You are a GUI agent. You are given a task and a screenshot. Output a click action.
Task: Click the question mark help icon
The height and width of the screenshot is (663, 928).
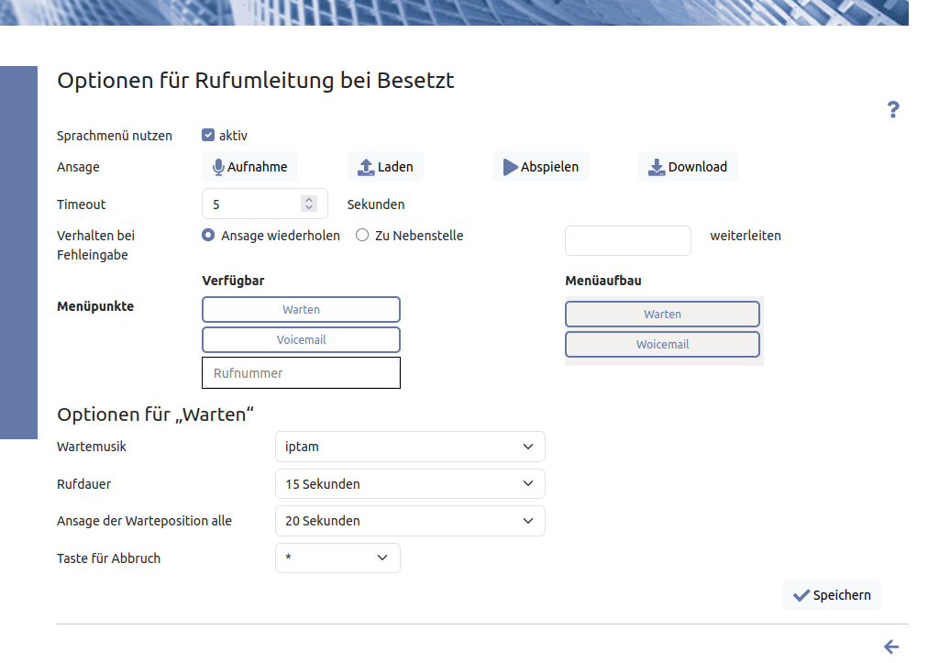(892, 110)
